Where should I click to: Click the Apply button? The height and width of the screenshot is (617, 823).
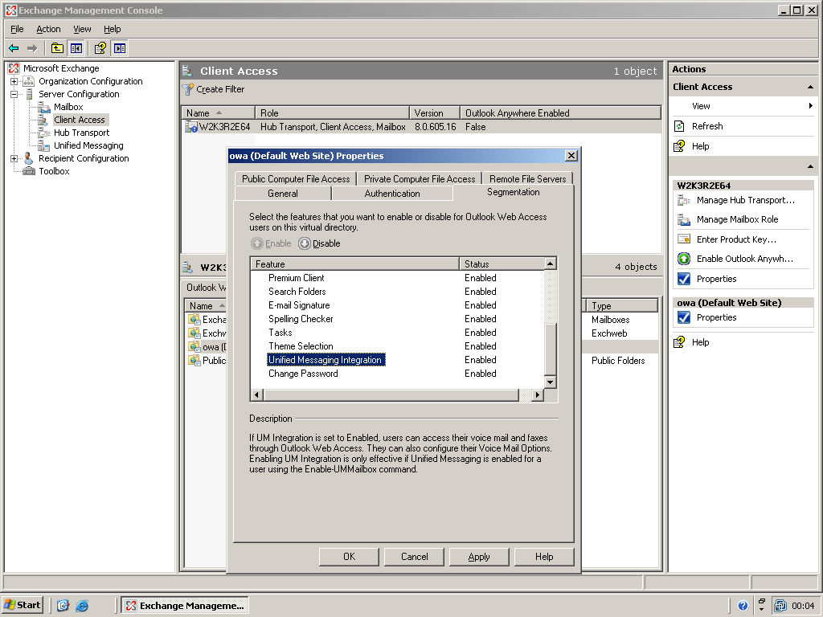click(479, 557)
